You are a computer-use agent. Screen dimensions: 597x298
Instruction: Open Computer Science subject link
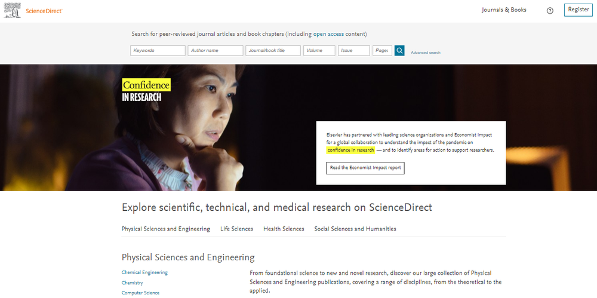pos(140,293)
